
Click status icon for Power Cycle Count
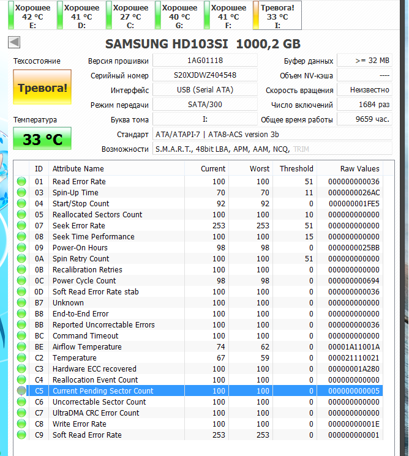(21, 280)
